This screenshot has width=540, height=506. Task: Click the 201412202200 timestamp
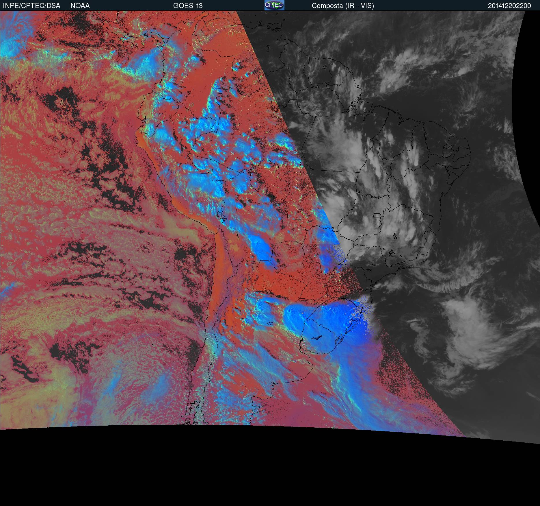pyautogui.click(x=509, y=6)
